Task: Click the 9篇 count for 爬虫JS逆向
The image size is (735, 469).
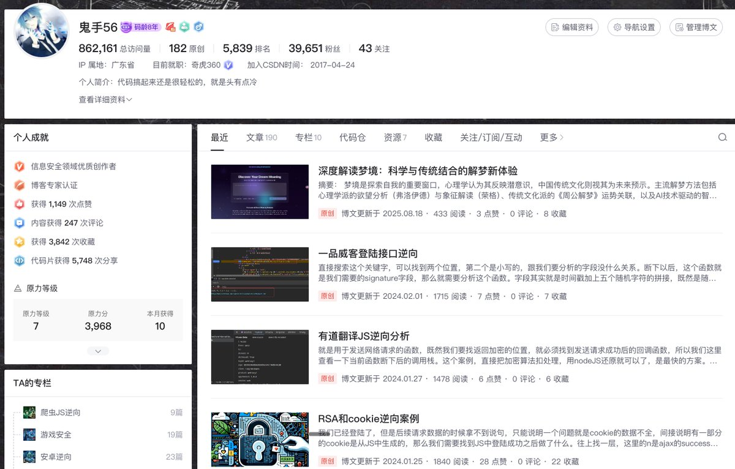Action: coord(176,412)
